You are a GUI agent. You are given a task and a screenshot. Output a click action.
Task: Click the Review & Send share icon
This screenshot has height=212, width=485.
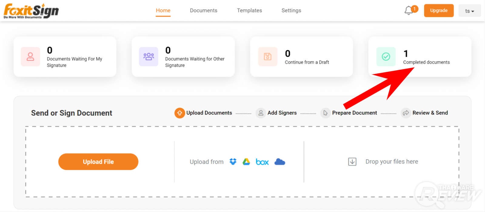click(406, 113)
